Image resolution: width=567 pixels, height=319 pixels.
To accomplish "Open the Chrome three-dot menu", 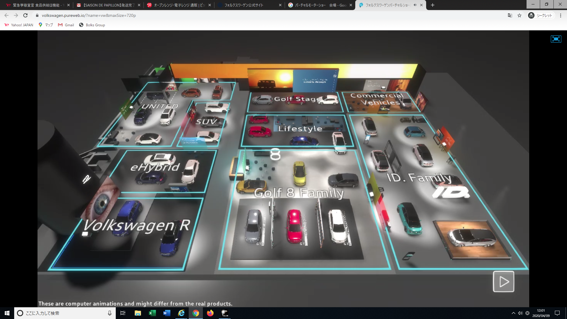I will (x=561, y=15).
